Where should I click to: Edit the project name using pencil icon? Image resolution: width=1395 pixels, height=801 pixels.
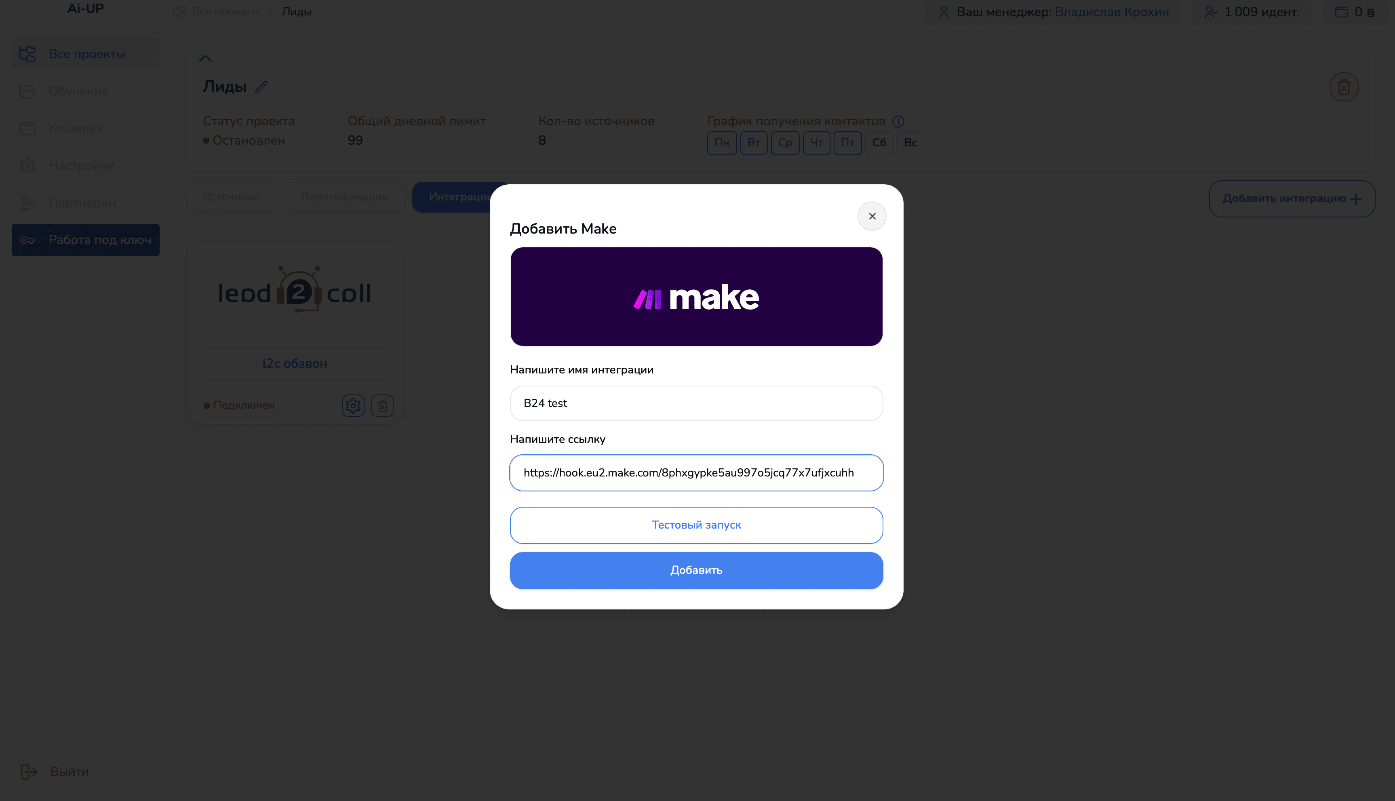point(262,86)
